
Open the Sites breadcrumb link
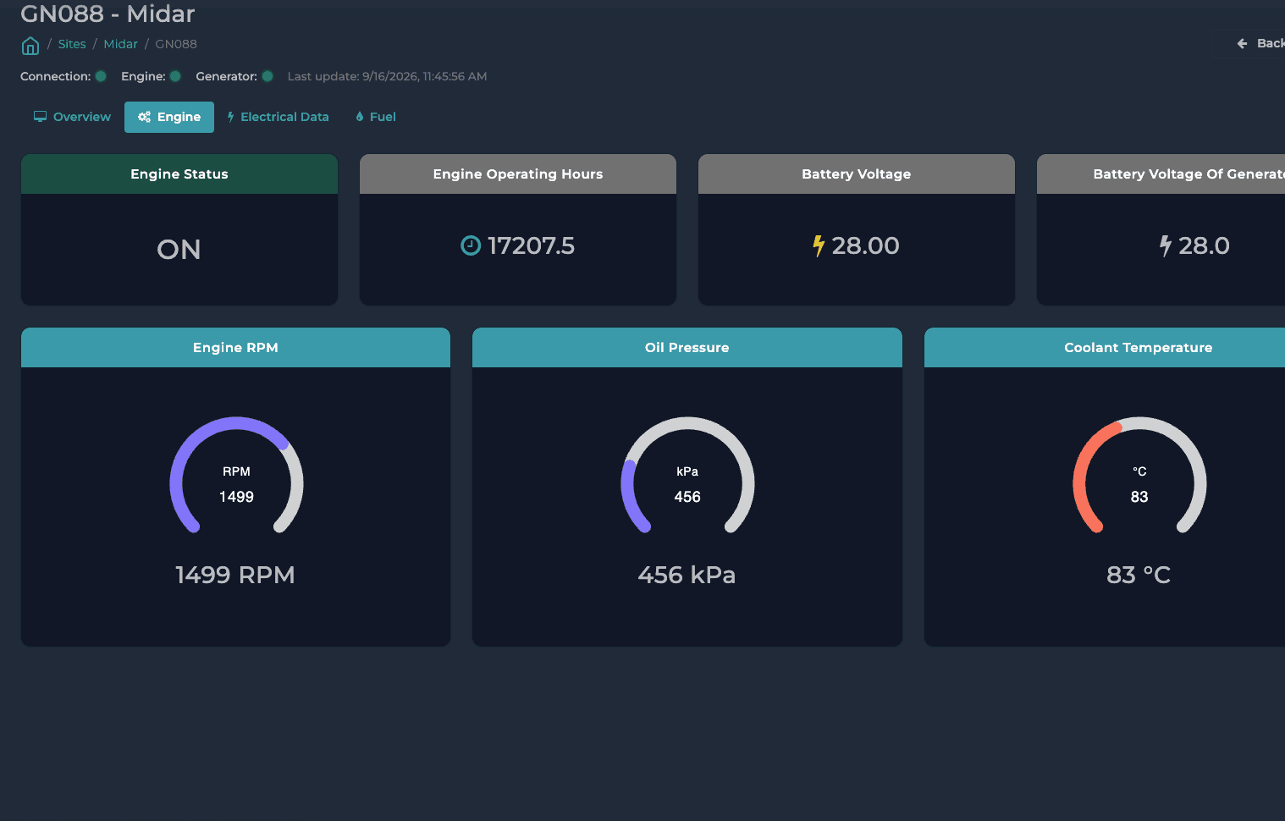pos(72,44)
